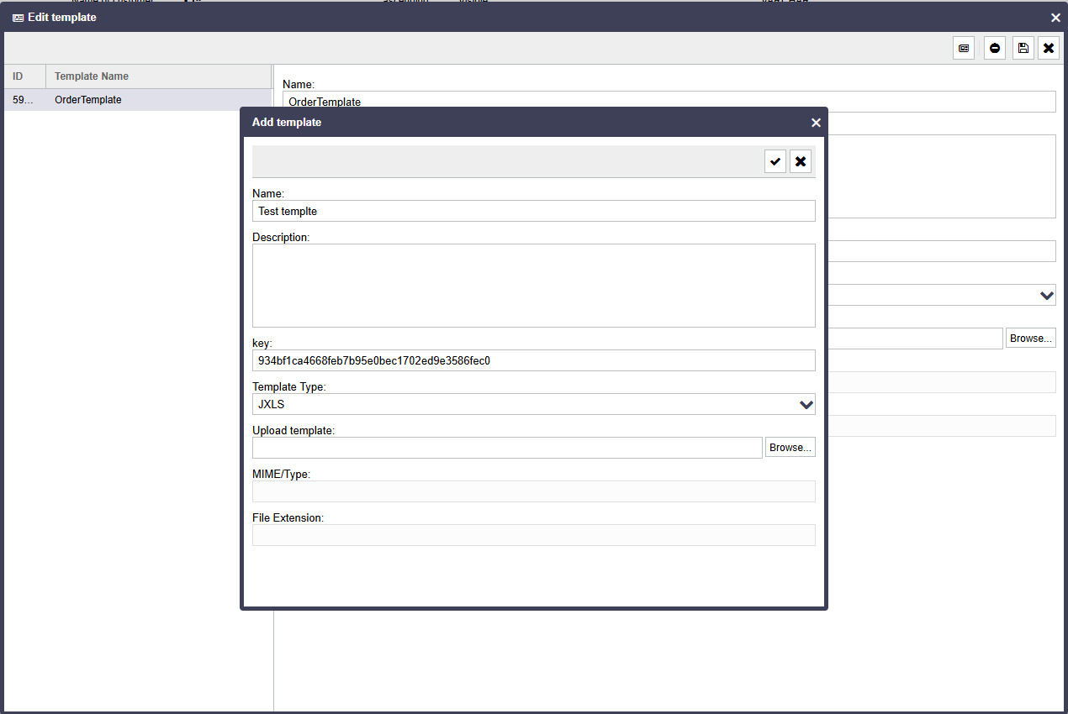Click the Name field containing Test templte
This screenshot has height=714, width=1068.
[x=533, y=211]
